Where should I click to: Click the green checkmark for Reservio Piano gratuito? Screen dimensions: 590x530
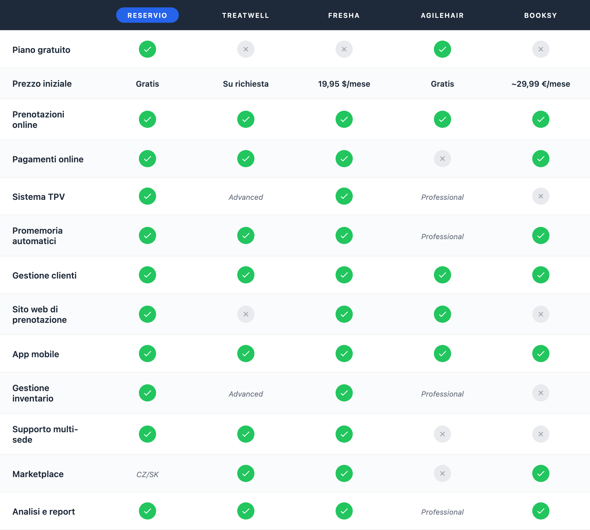[x=147, y=49]
